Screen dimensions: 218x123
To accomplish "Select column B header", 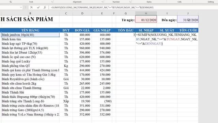I will tap(30, 13).
